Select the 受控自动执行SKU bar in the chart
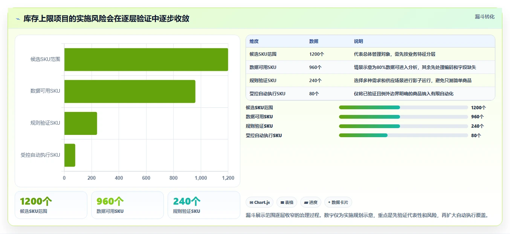The width and height of the screenshot is (510, 234). click(x=70, y=155)
